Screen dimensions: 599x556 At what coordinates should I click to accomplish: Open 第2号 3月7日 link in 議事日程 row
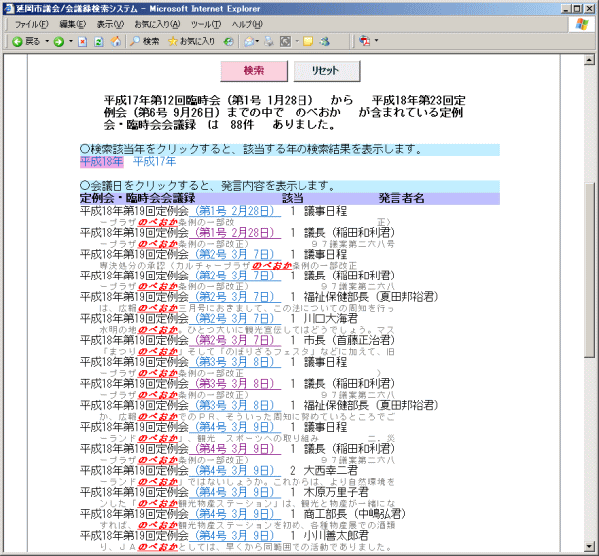(235, 254)
